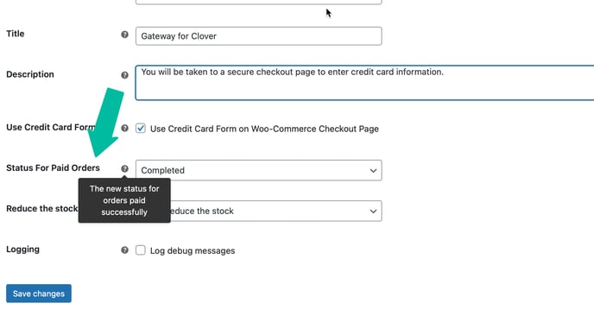
Task: Click the Status For Paid Orders label
Action: pyautogui.click(x=53, y=167)
